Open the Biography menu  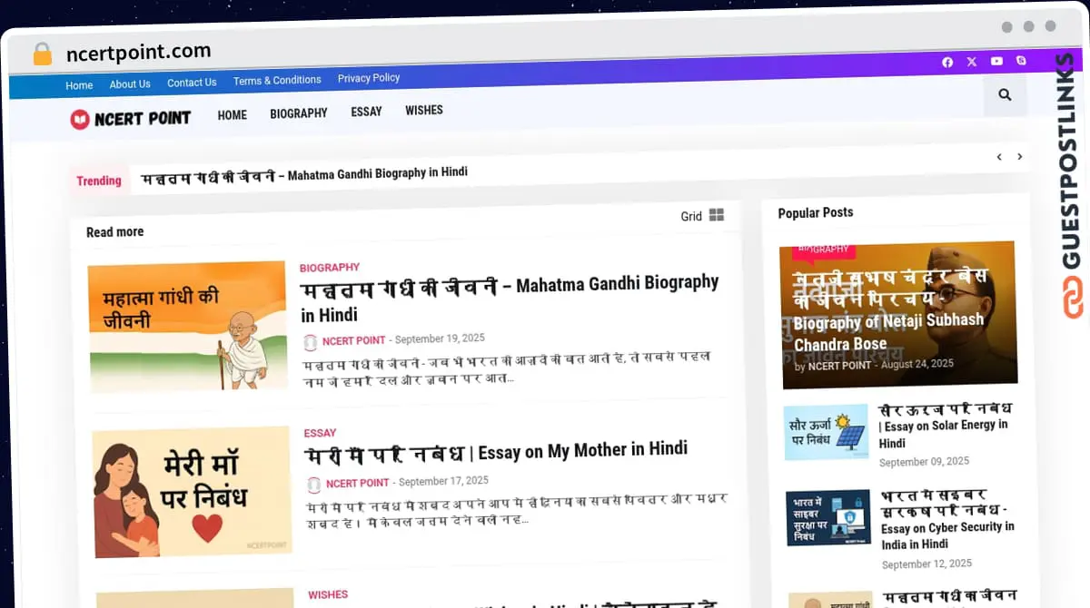coord(298,113)
